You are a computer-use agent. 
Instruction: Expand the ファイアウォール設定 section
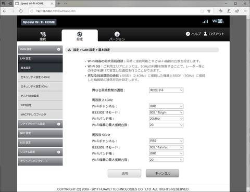pyautogui.click(x=40, y=124)
